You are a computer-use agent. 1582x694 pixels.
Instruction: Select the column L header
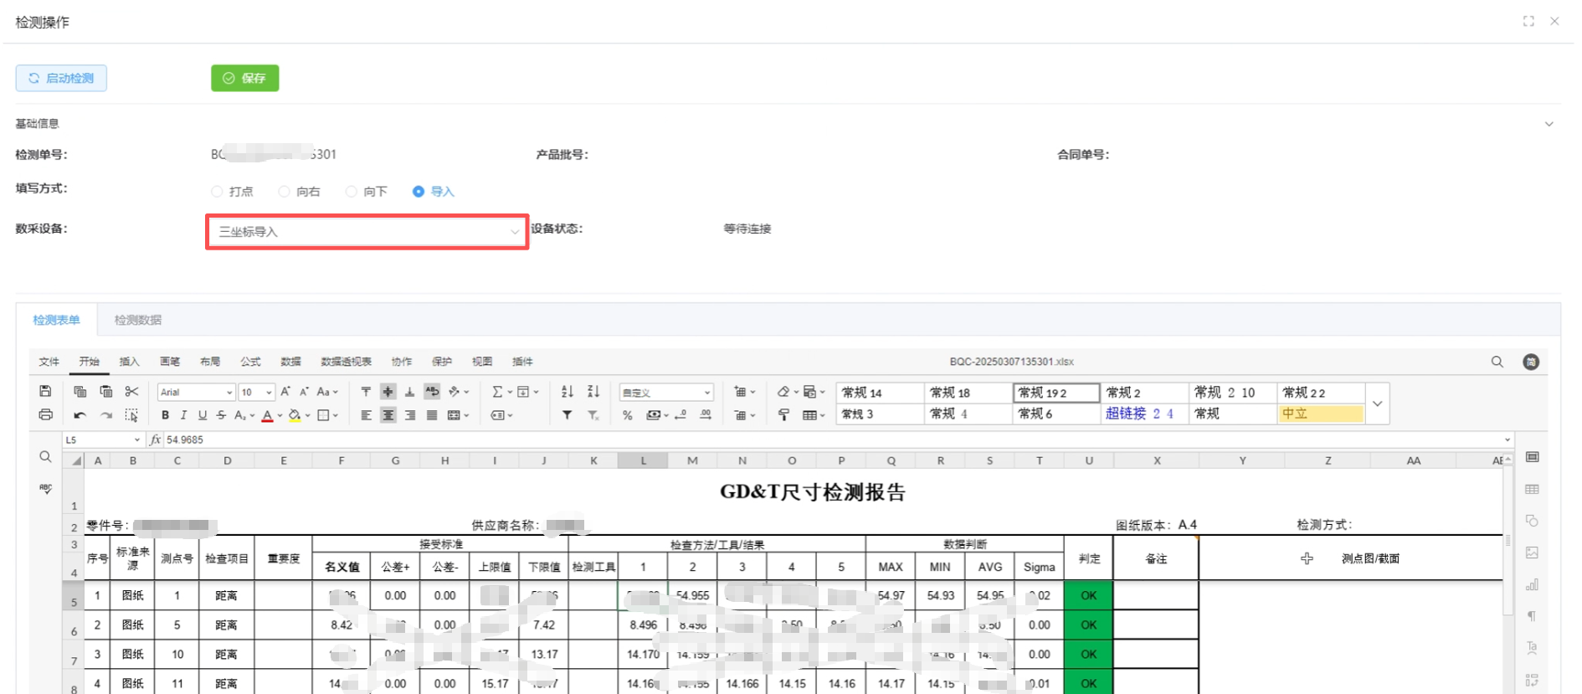pos(643,460)
